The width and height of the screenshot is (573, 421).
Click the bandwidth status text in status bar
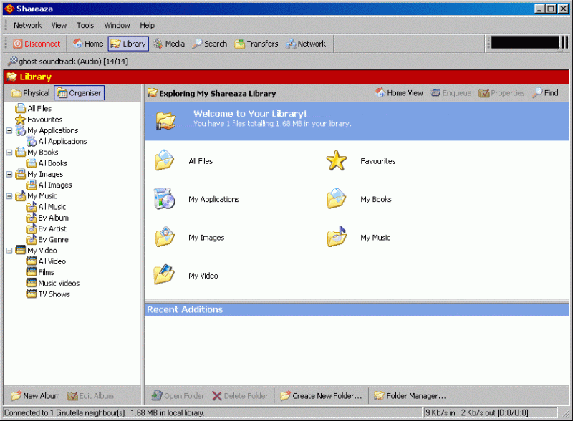pyautogui.click(x=476, y=412)
